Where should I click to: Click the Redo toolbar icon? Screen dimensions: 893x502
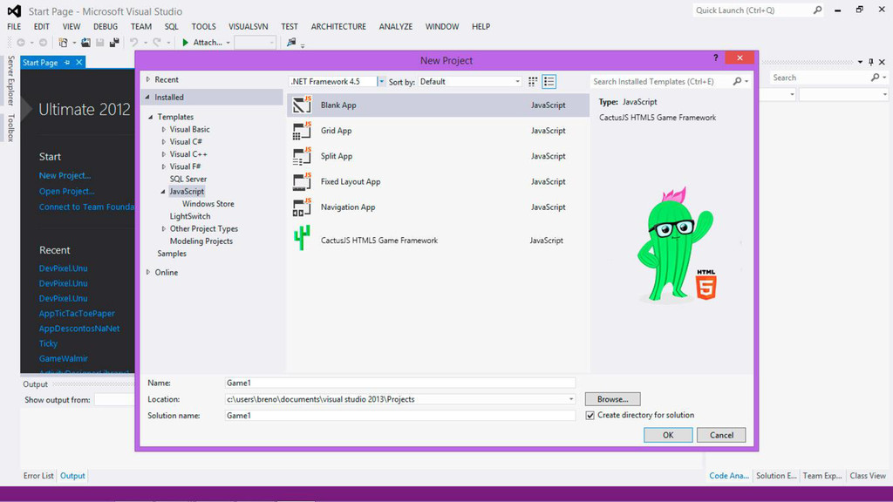157,43
